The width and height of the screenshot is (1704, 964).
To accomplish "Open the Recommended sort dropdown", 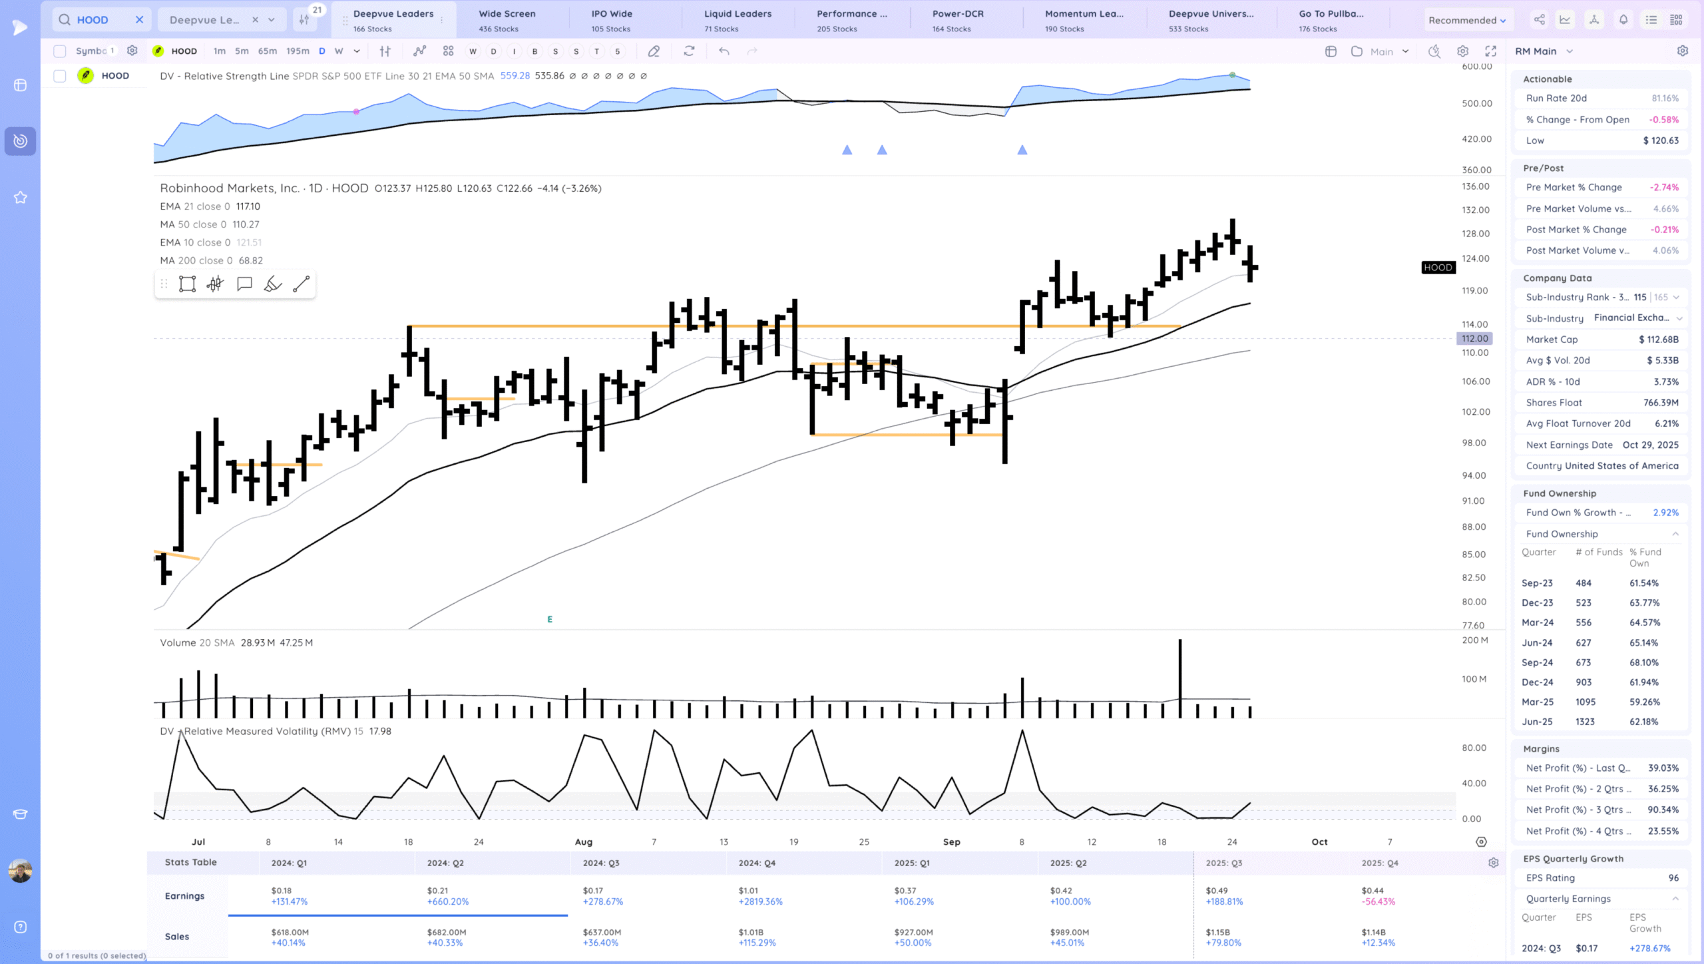I will pyautogui.click(x=1467, y=20).
